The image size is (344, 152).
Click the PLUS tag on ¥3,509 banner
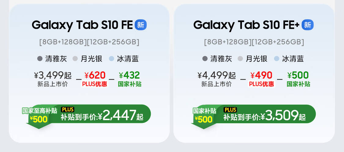[x=230, y=109]
